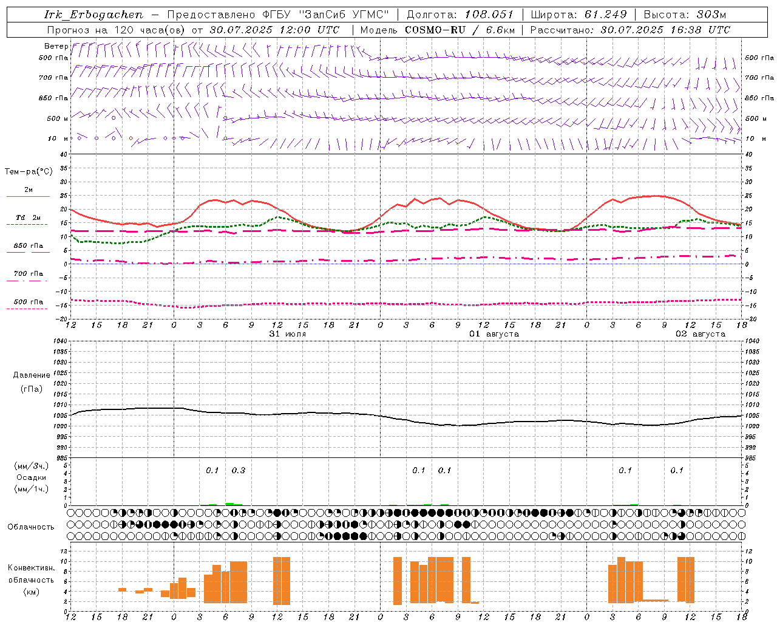Click the 'Тем-ра(°C)' temperature panel label
The width and height of the screenshot is (777, 622).
29,172
